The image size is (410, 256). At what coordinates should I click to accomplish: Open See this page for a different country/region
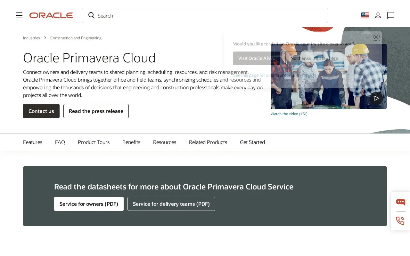pos(275,75)
